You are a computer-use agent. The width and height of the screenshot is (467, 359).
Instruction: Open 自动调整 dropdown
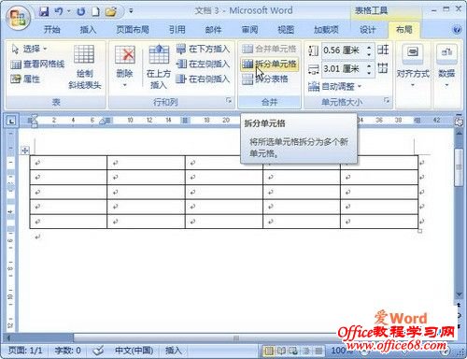[x=334, y=86]
